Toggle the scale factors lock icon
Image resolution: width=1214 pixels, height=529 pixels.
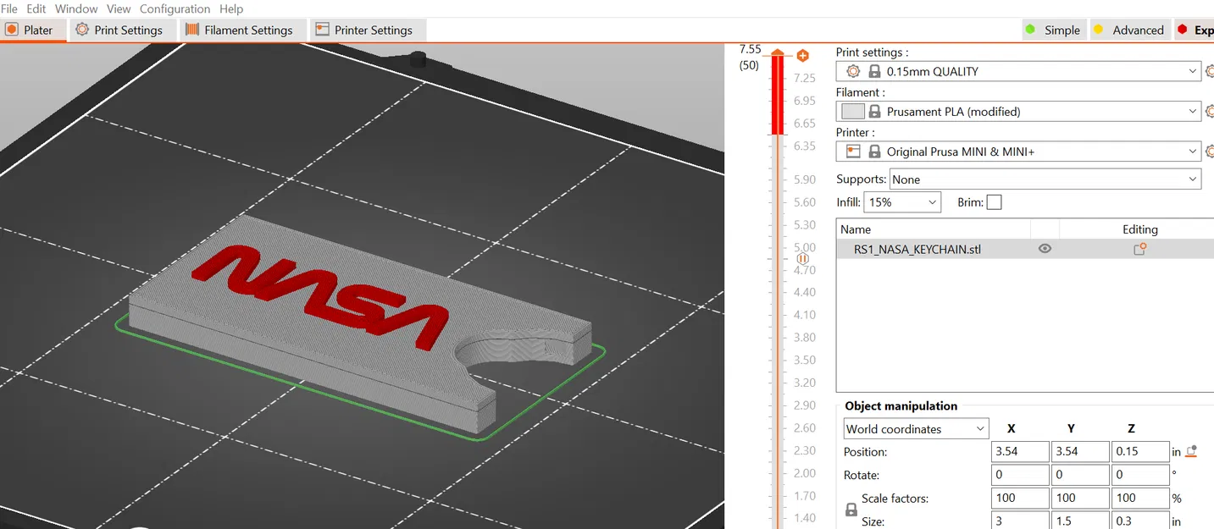click(x=851, y=510)
